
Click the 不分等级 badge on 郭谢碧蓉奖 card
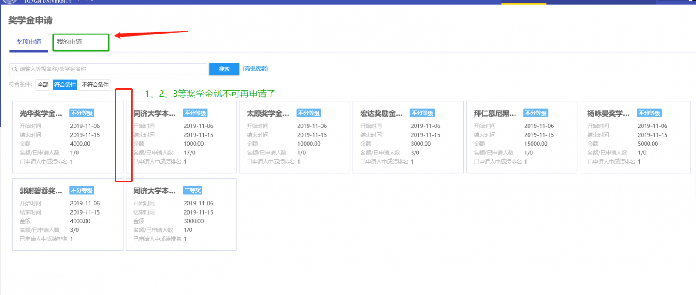click(82, 191)
